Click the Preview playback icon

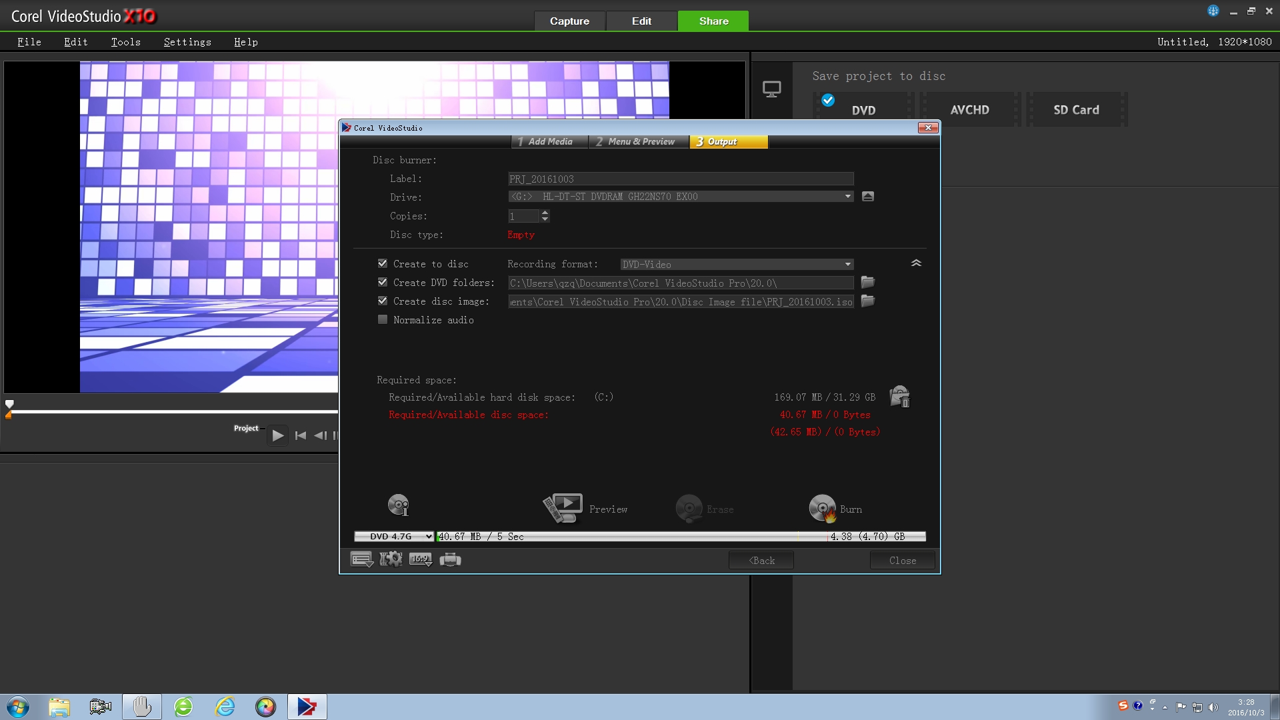(x=563, y=508)
